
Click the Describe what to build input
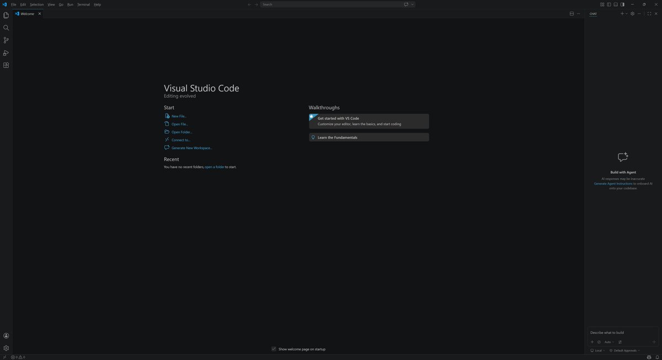click(x=623, y=332)
